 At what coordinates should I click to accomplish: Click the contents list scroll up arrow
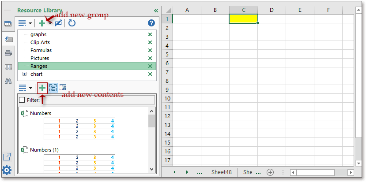coord(151,111)
